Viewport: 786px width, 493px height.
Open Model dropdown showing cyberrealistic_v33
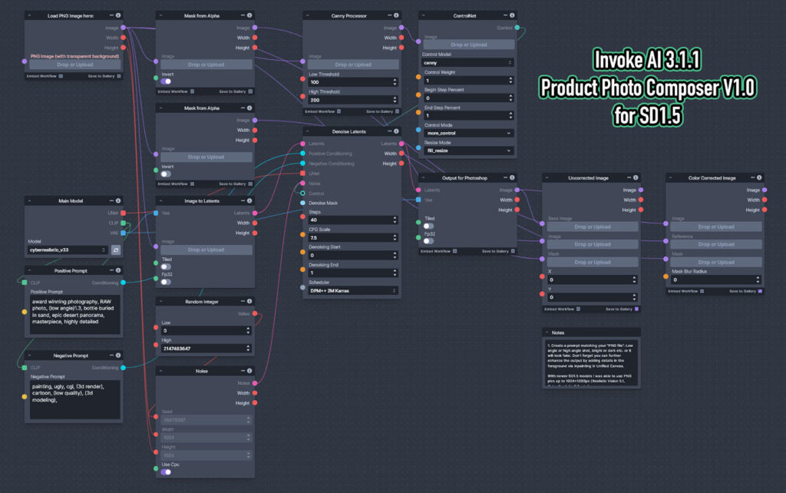68,250
